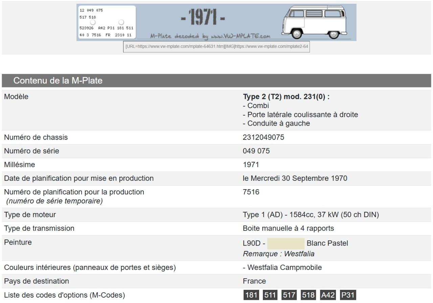Click the large 1971 banner title

coord(202,18)
